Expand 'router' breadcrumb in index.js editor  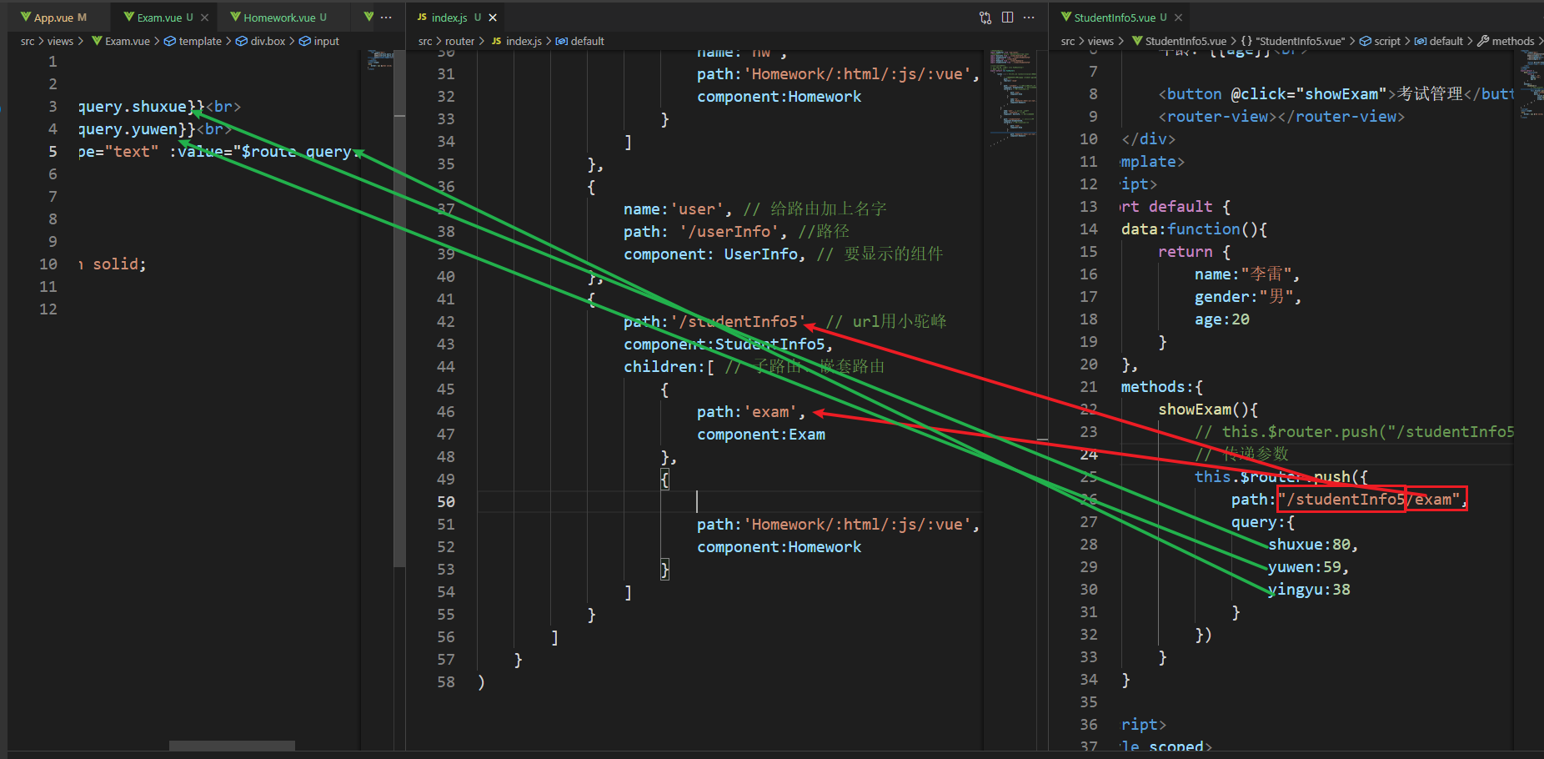point(459,41)
